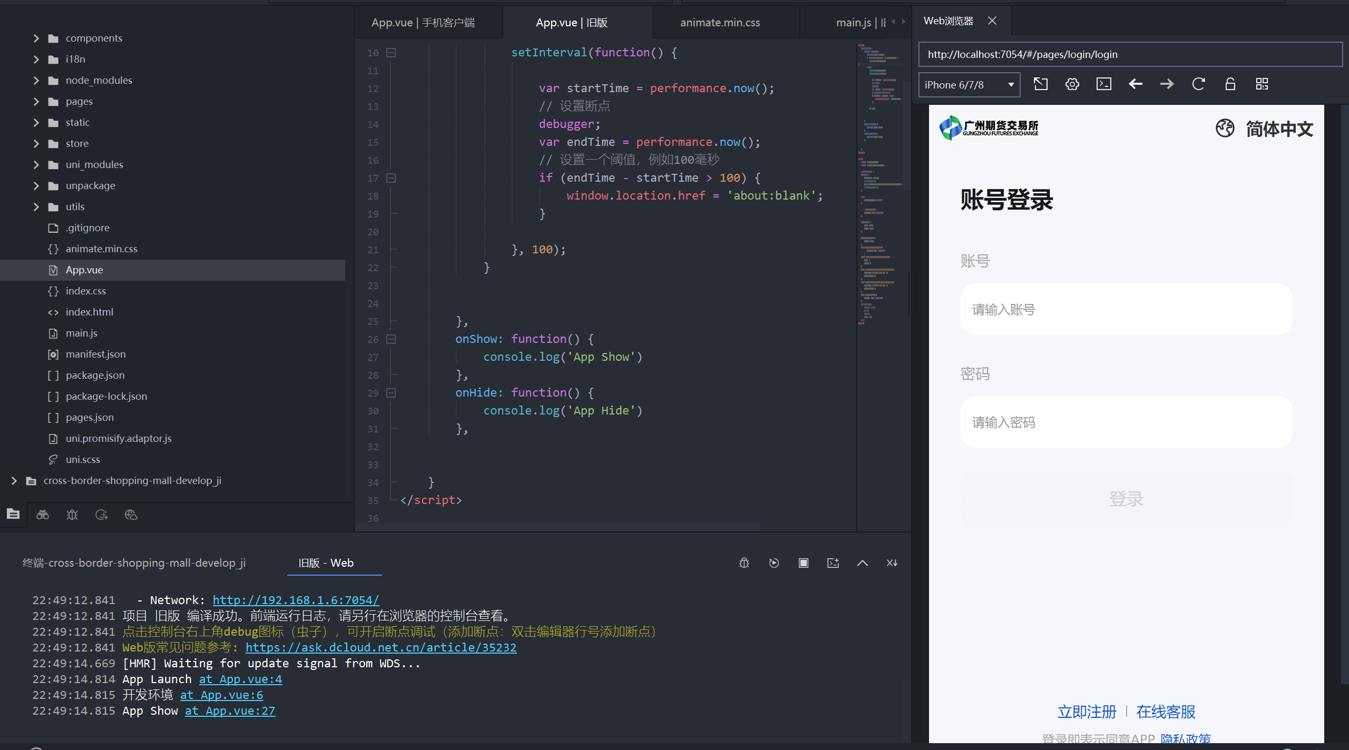Open the Network URL link in console
The width and height of the screenshot is (1349, 750).
(296, 600)
